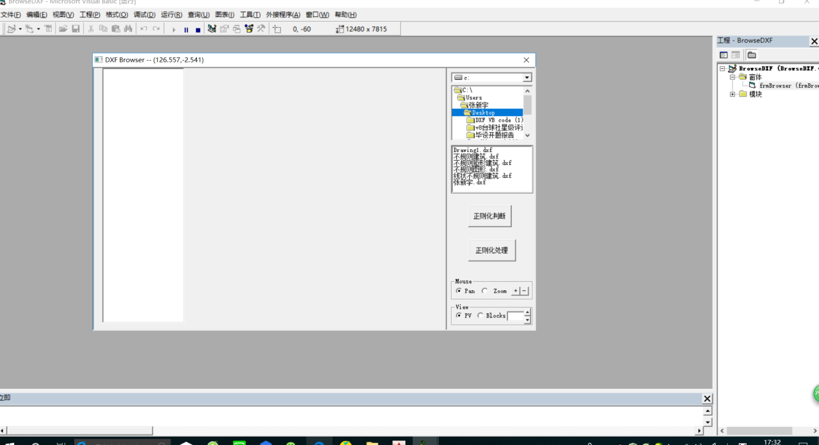Click the Copy toolbar icon
The height and width of the screenshot is (445, 819).
[x=103, y=29]
